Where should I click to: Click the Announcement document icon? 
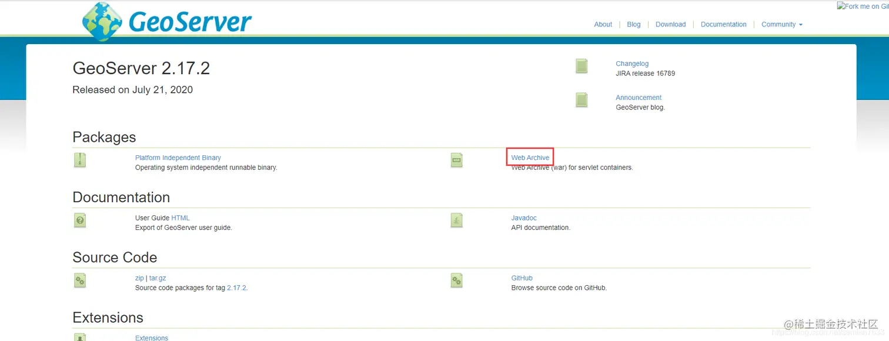[x=581, y=101]
